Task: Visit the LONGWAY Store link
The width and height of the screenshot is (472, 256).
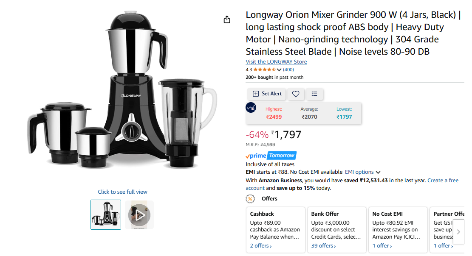Action: pyautogui.click(x=276, y=61)
